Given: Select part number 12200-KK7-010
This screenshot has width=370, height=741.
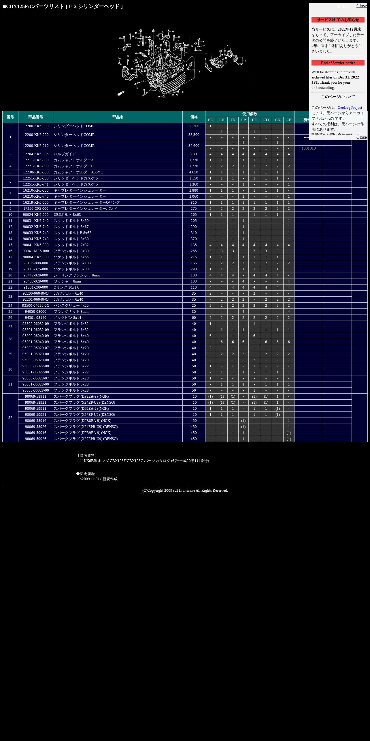Looking at the screenshot, I should point(36,146).
